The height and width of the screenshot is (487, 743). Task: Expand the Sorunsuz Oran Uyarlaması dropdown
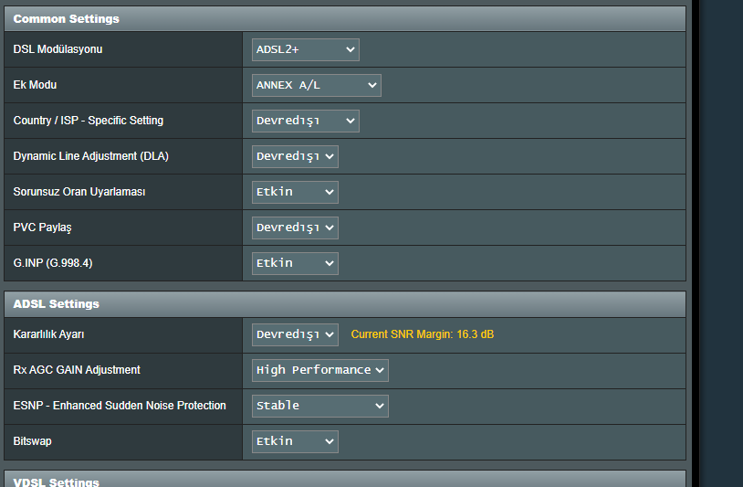click(x=295, y=192)
